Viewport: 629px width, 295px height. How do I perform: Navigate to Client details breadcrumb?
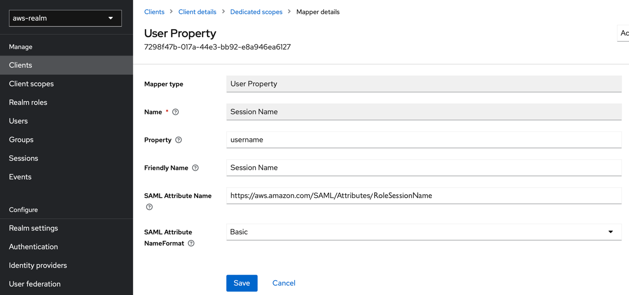pyautogui.click(x=197, y=12)
